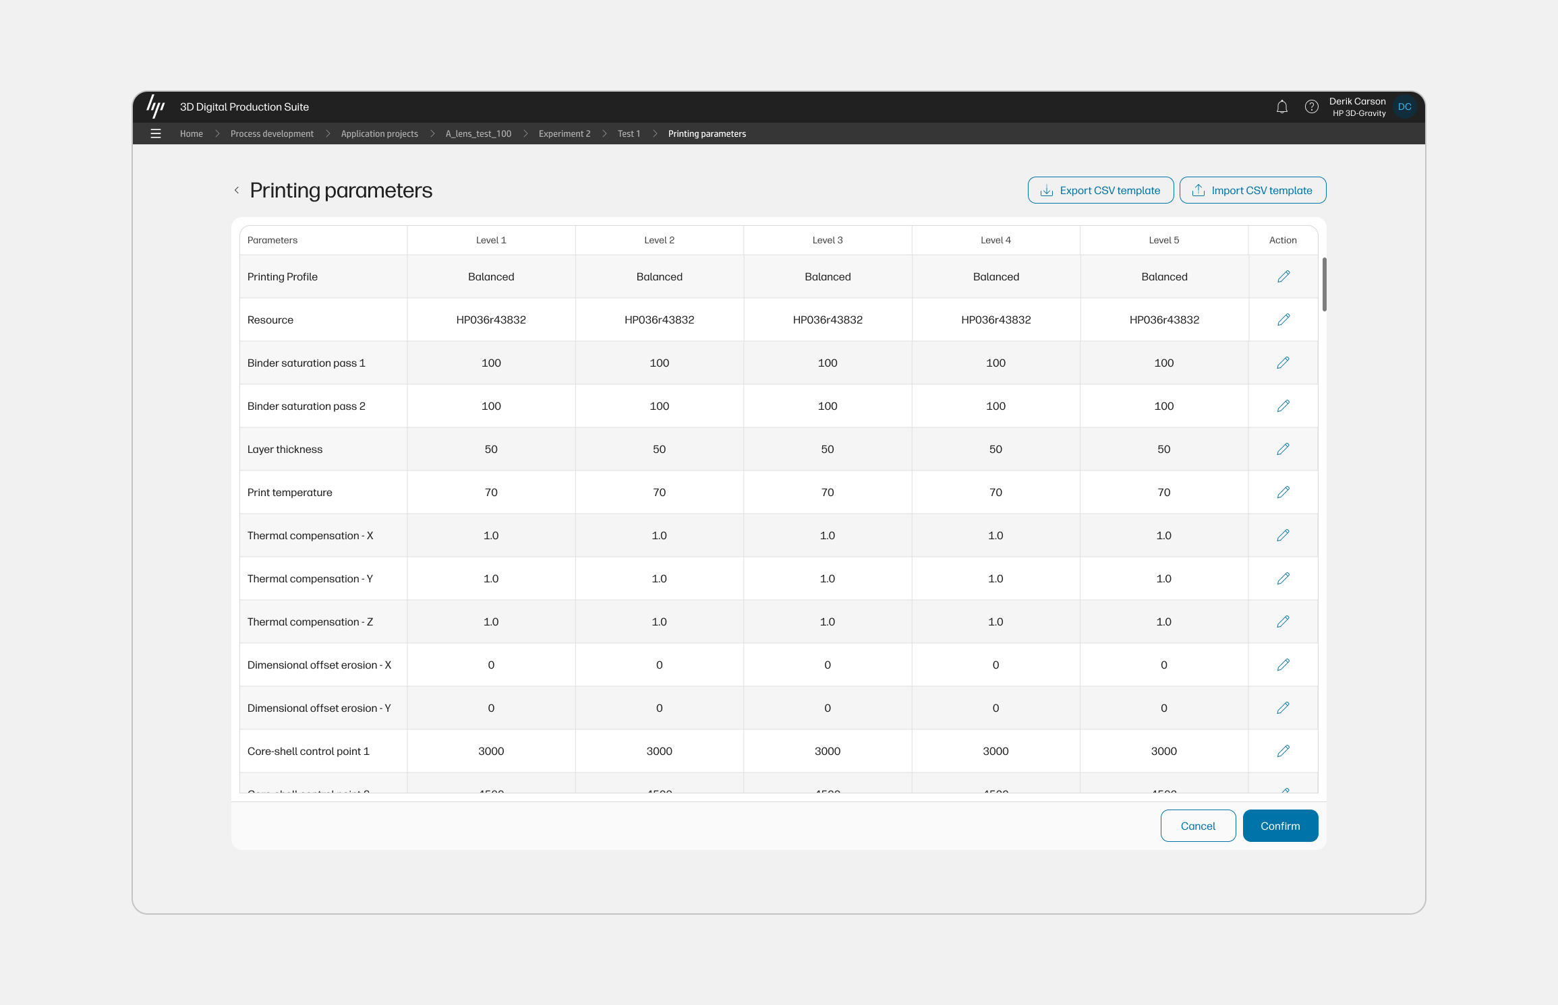Open the notifications bell

(1281, 106)
